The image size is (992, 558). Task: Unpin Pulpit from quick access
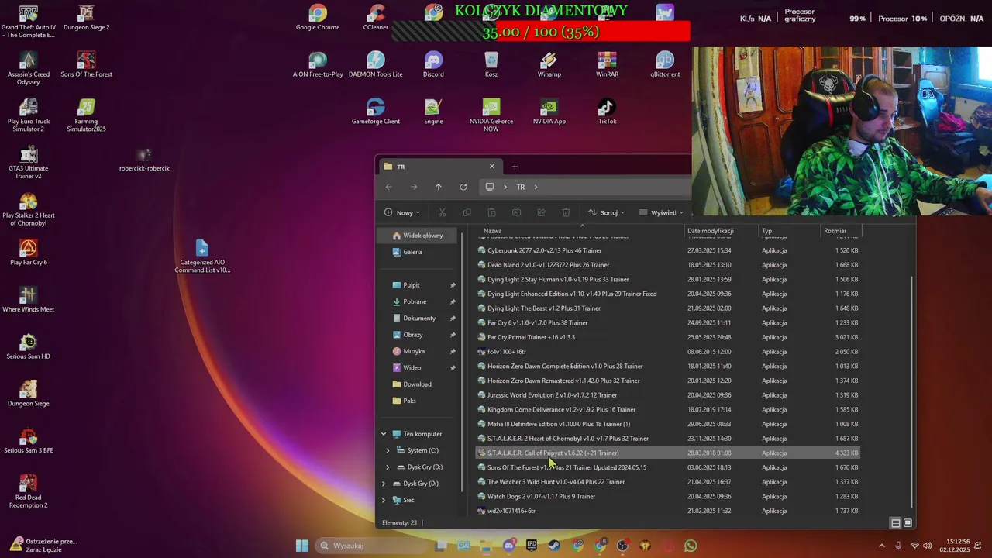pyautogui.click(x=453, y=285)
